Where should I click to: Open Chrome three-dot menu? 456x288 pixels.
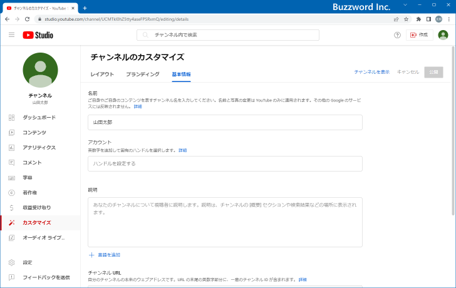[449, 19]
